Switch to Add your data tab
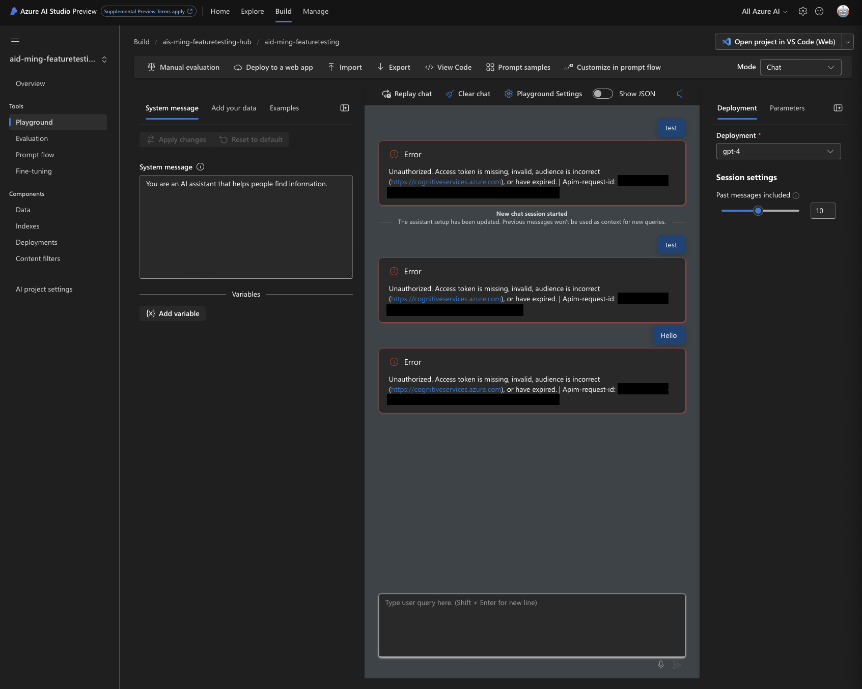 [234, 108]
